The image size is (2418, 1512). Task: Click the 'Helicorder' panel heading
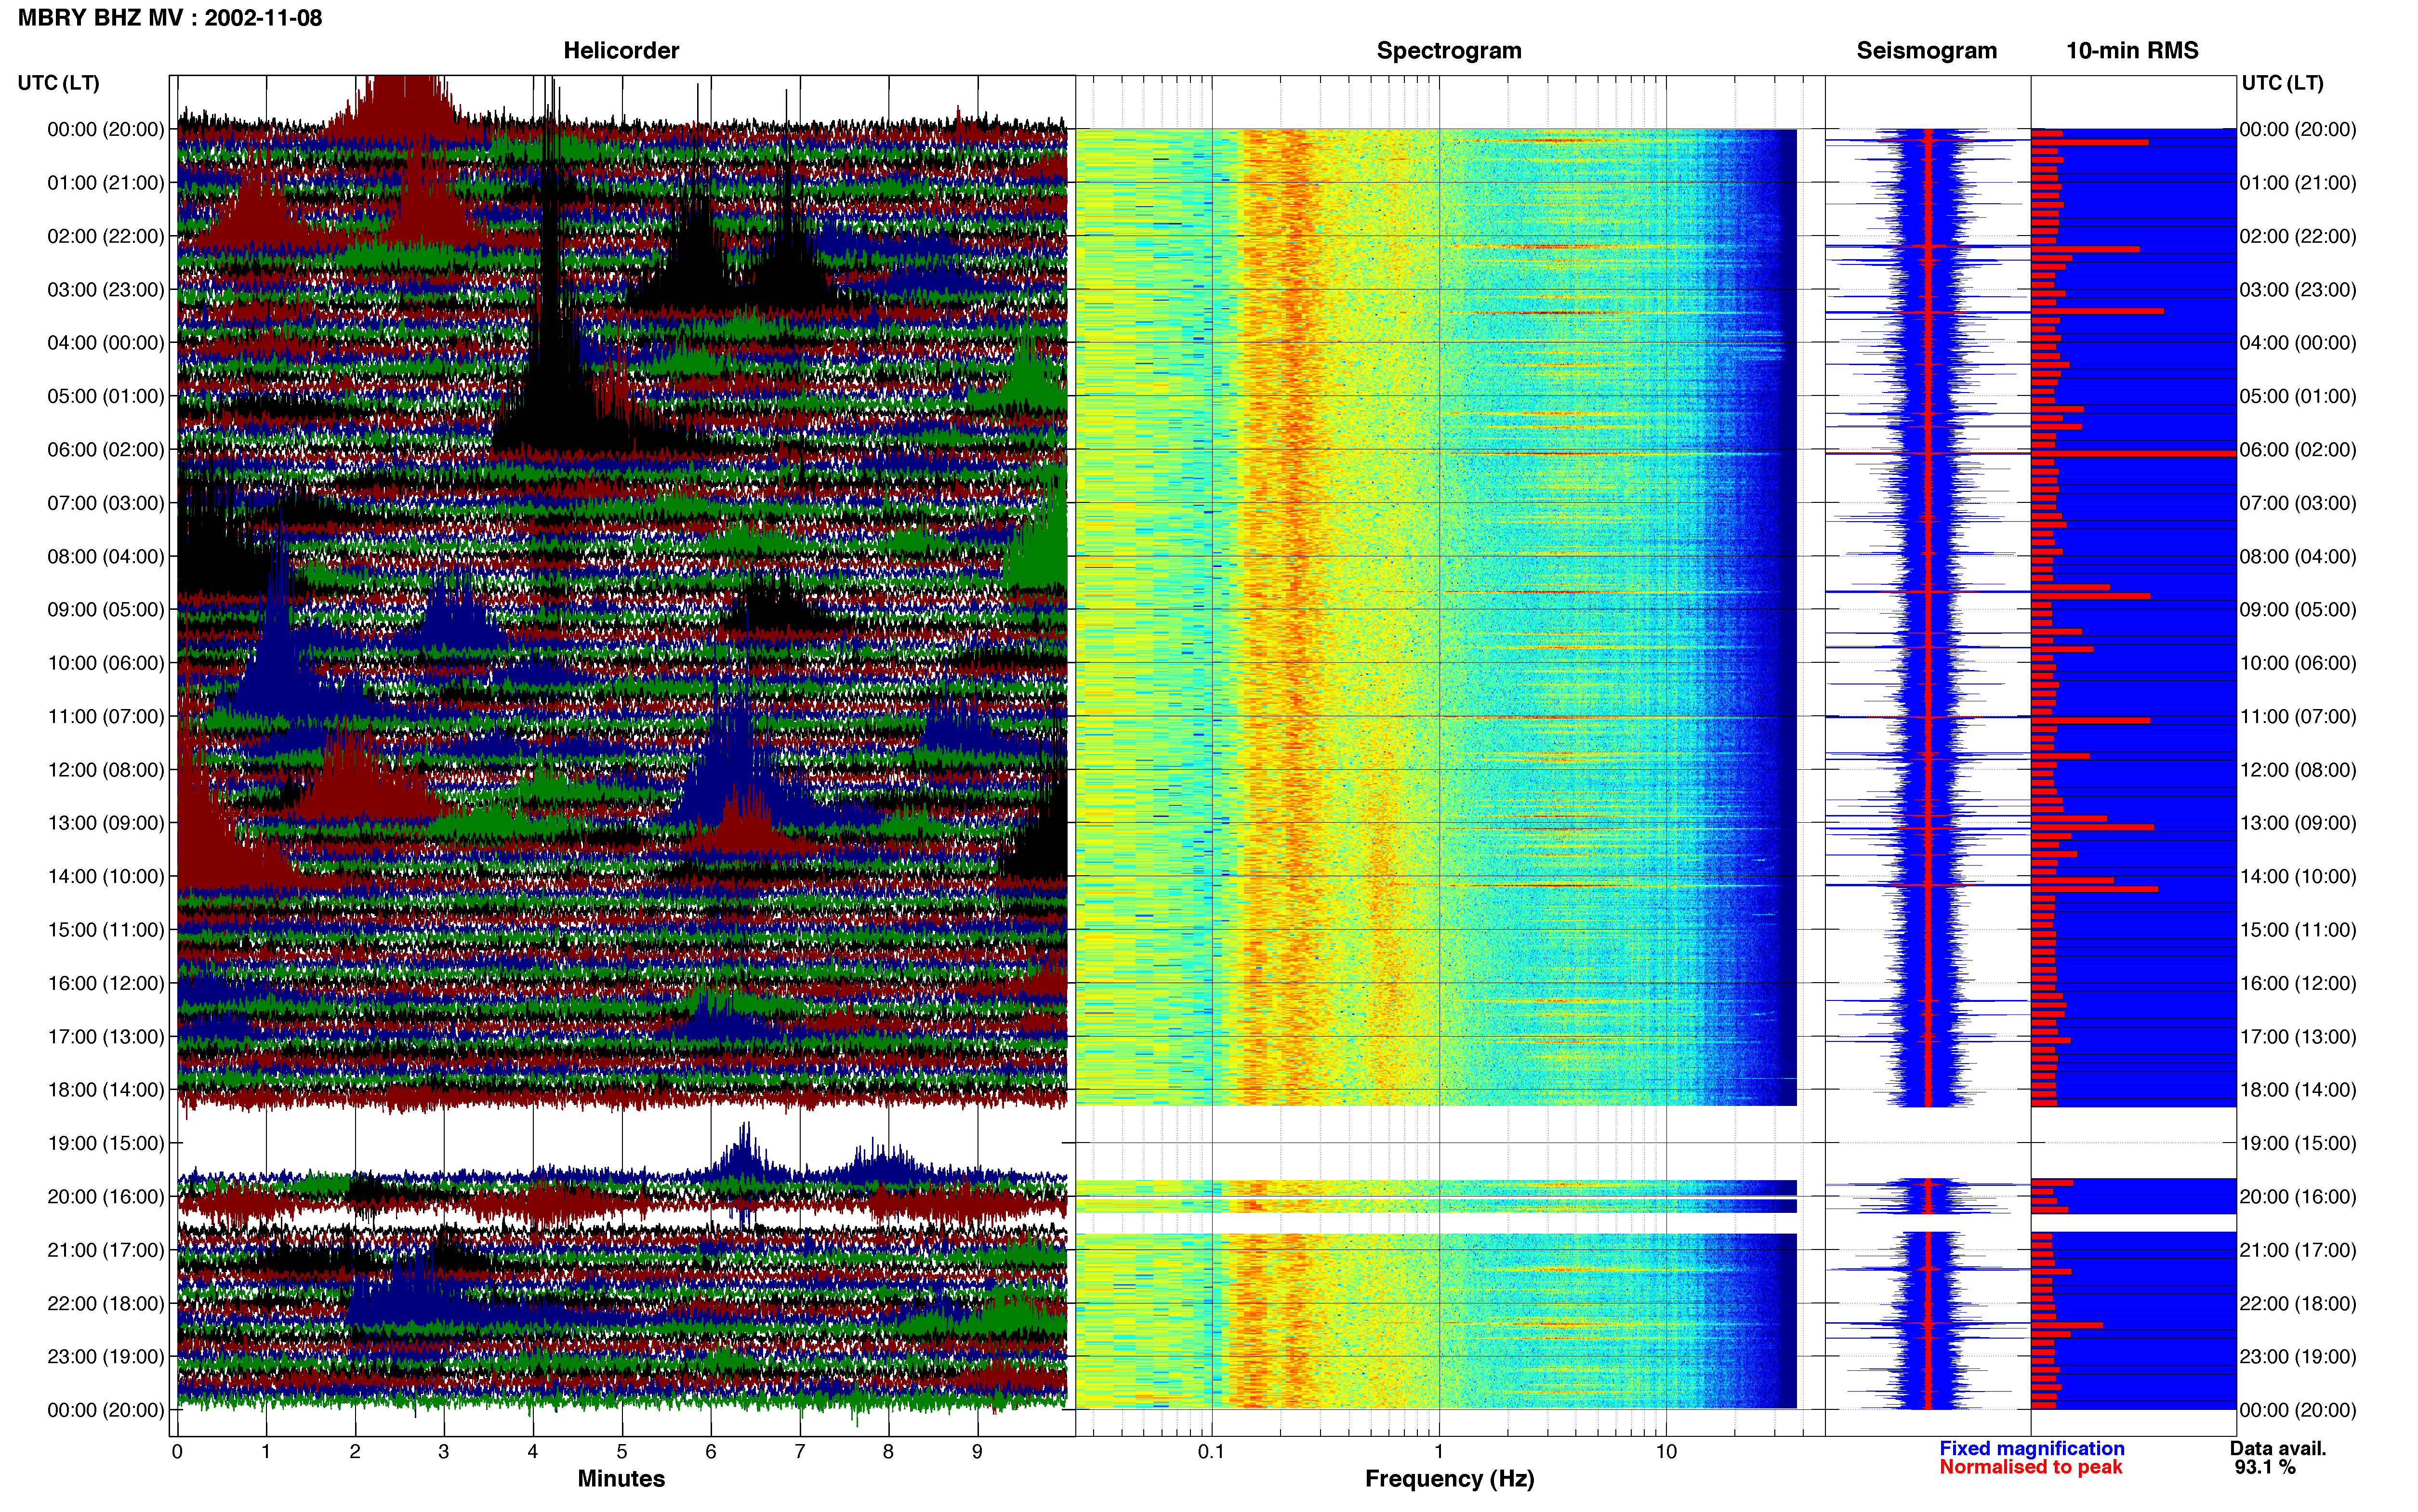click(x=621, y=50)
